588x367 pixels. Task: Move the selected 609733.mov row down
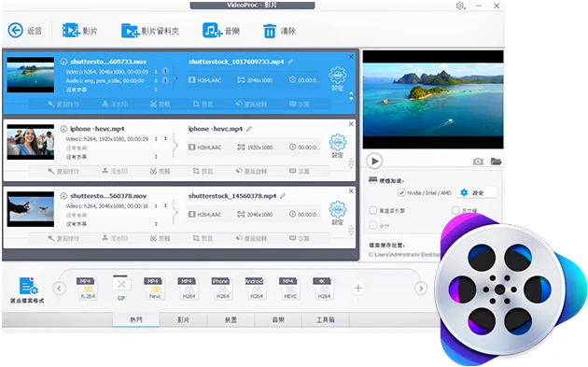pyautogui.click(x=351, y=99)
